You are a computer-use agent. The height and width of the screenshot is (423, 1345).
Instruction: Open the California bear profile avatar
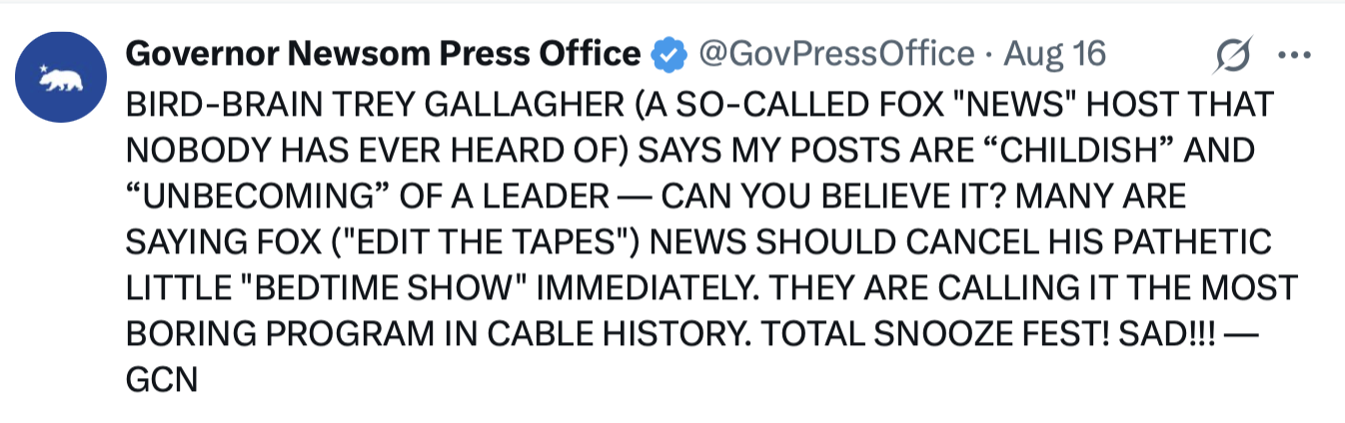pos(63,78)
